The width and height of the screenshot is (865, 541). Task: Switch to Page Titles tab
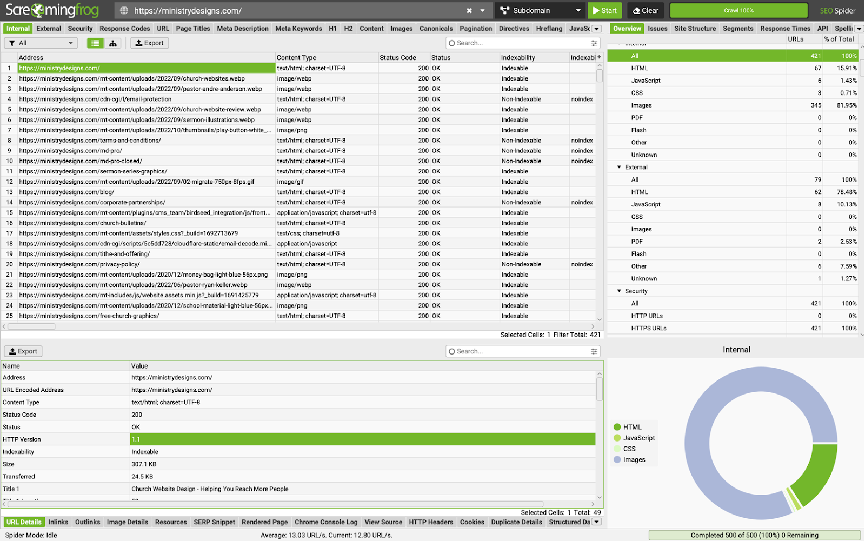tap(193, 29)
